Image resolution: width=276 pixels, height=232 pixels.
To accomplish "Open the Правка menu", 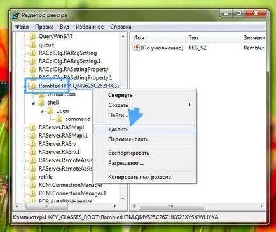I will [45, 27].
